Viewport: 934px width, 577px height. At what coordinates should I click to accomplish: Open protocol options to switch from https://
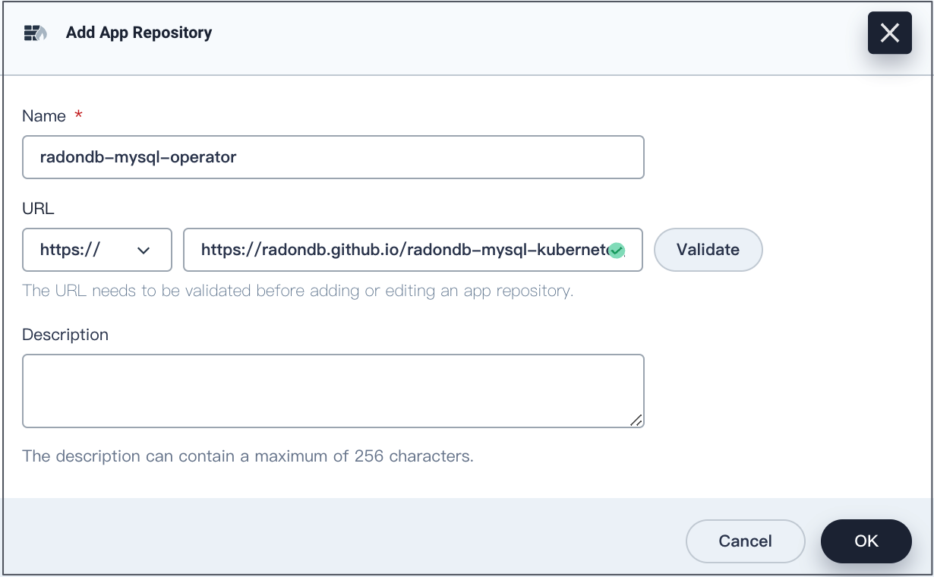coord(96,250)
